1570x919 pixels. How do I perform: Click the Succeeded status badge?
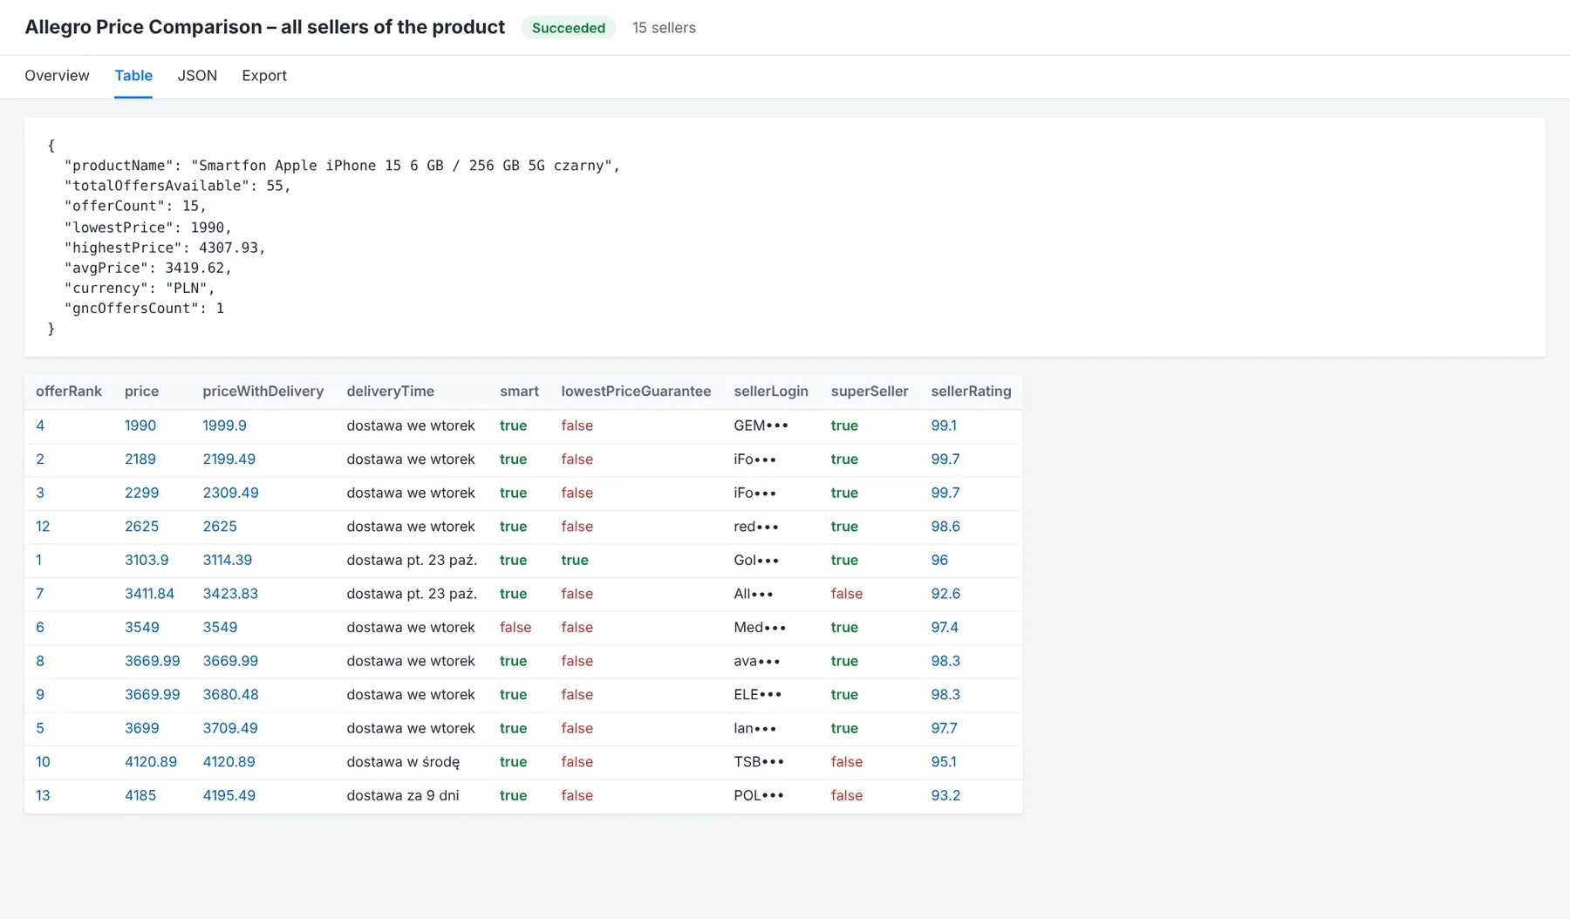point(569,28)
